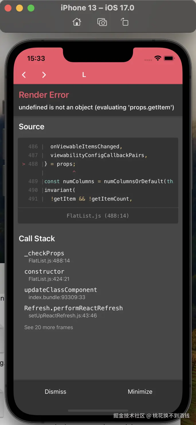Minimize the error overlay
Viewport: 196px width, 425px height.
click(x=140, y=392)
